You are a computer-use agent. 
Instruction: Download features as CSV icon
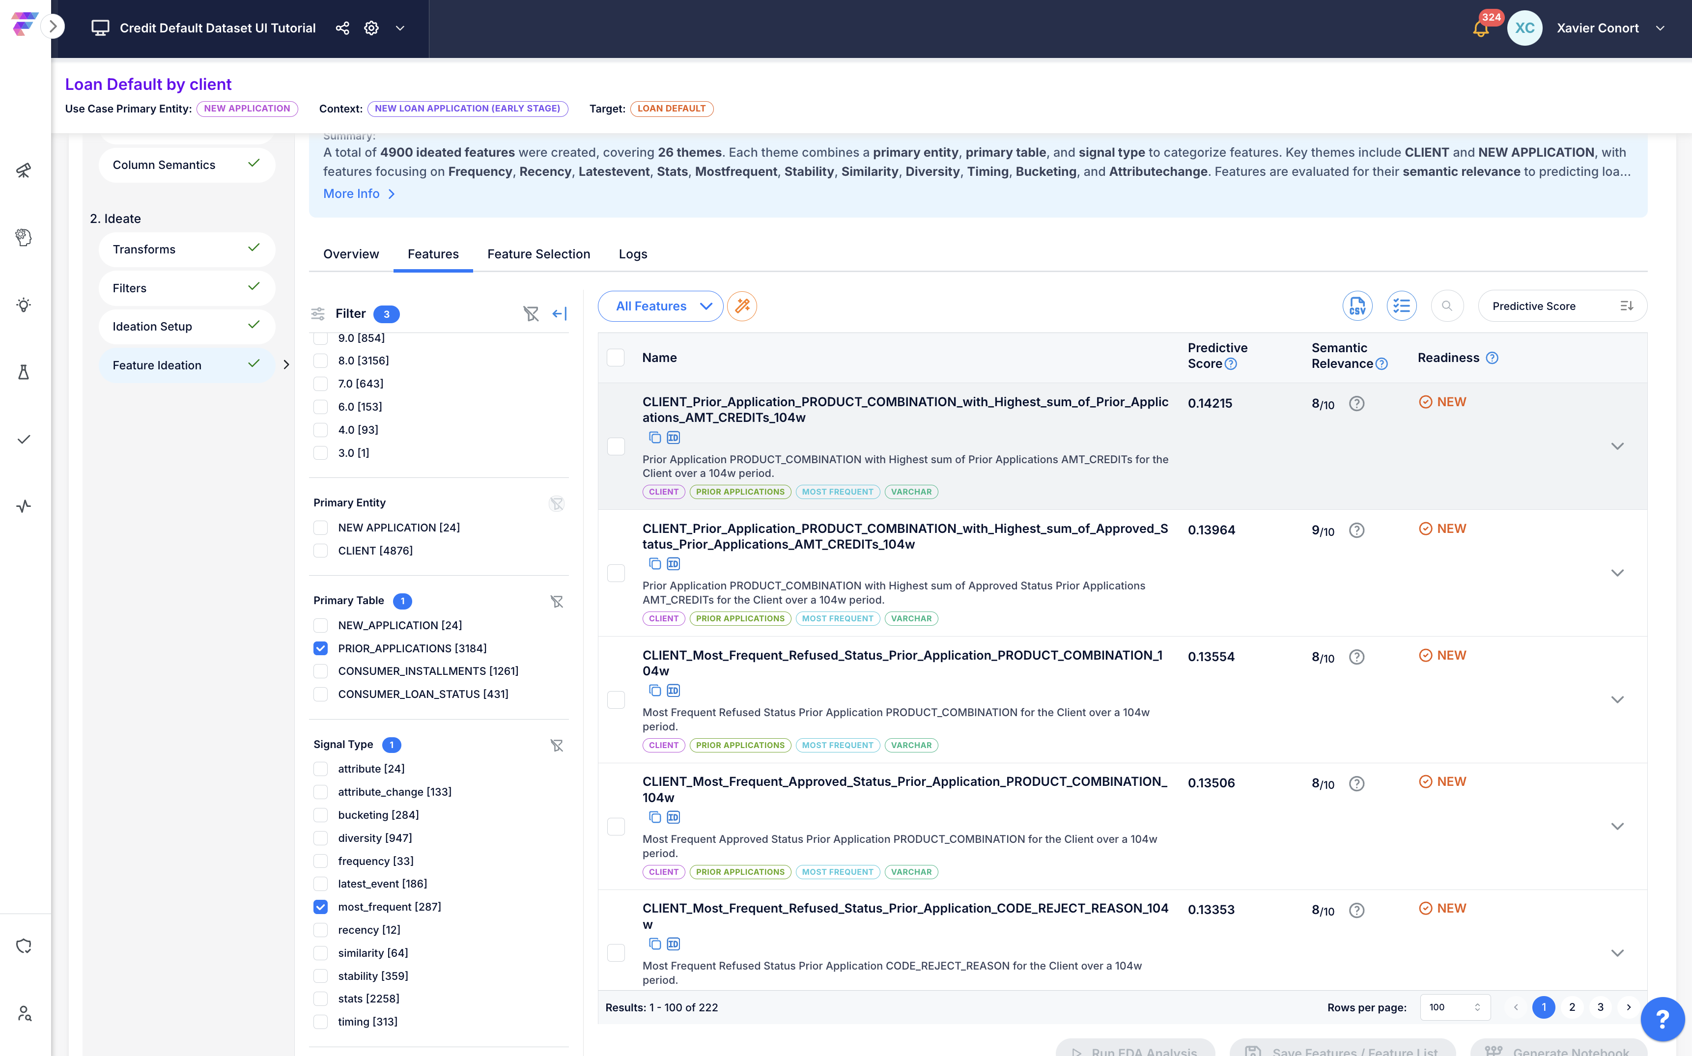click(x=1356, y=306)
